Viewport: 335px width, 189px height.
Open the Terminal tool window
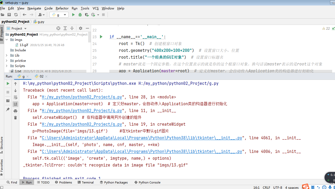coord(86,182)
